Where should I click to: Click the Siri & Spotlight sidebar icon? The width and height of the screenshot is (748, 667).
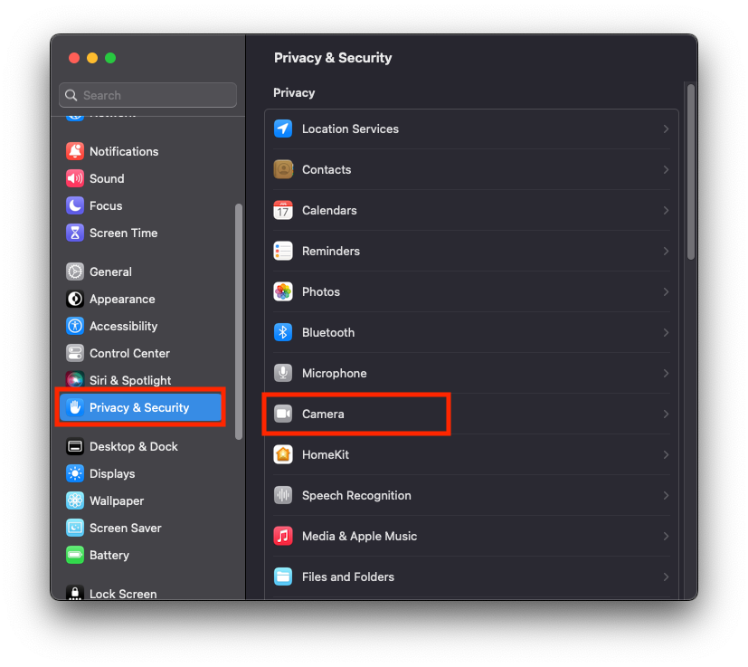[75, 380]
